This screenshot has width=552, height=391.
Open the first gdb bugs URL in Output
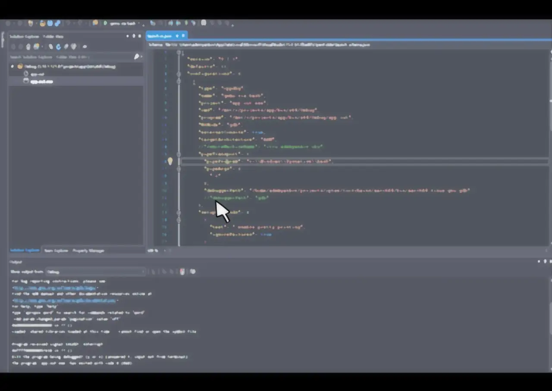[54, 288]
